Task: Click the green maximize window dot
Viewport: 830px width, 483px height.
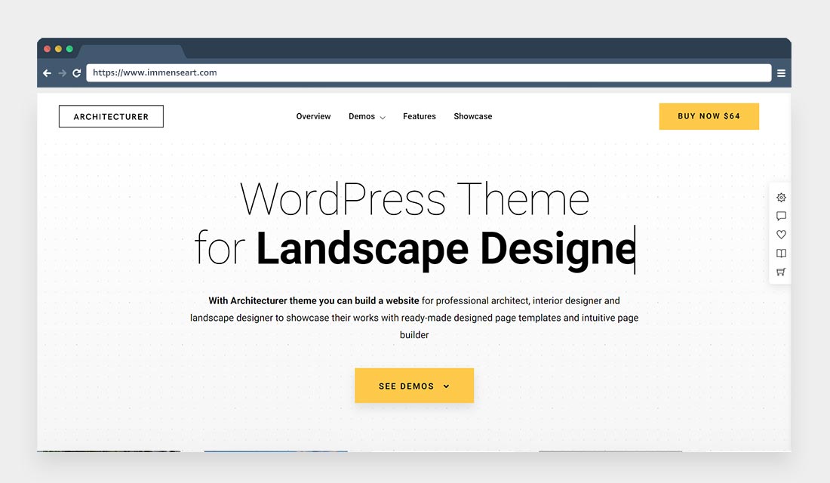Action: 69,49
